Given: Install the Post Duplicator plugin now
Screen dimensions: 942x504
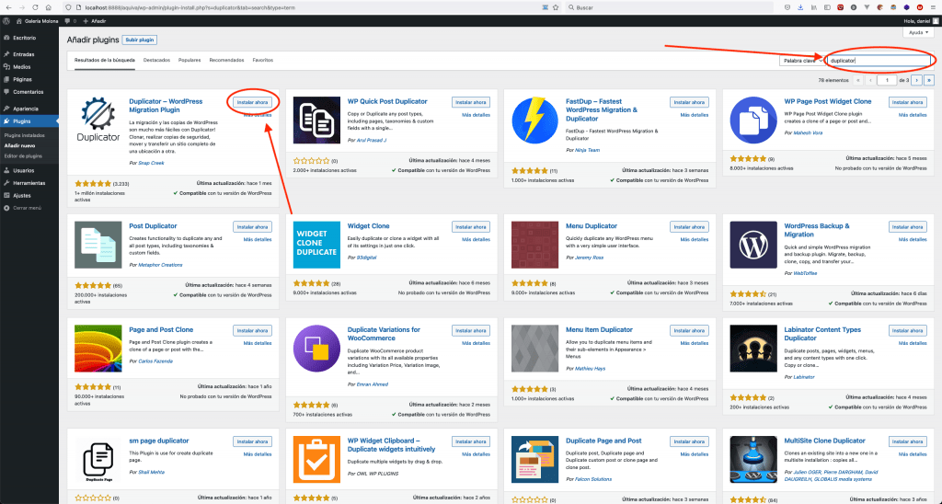Looking at the screenshot, I should (252, 226).
